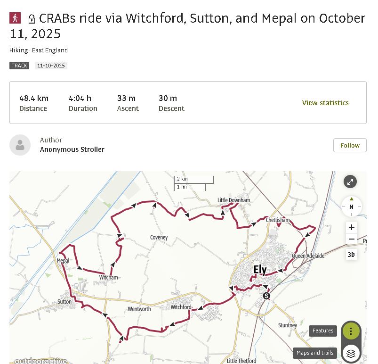
Task: Click the outdooractive logo on map
Action: [x=40, y=361]
